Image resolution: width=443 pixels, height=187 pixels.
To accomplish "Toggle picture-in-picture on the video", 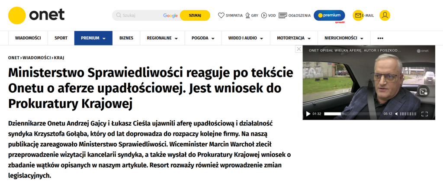I will (x=423, y=91).
